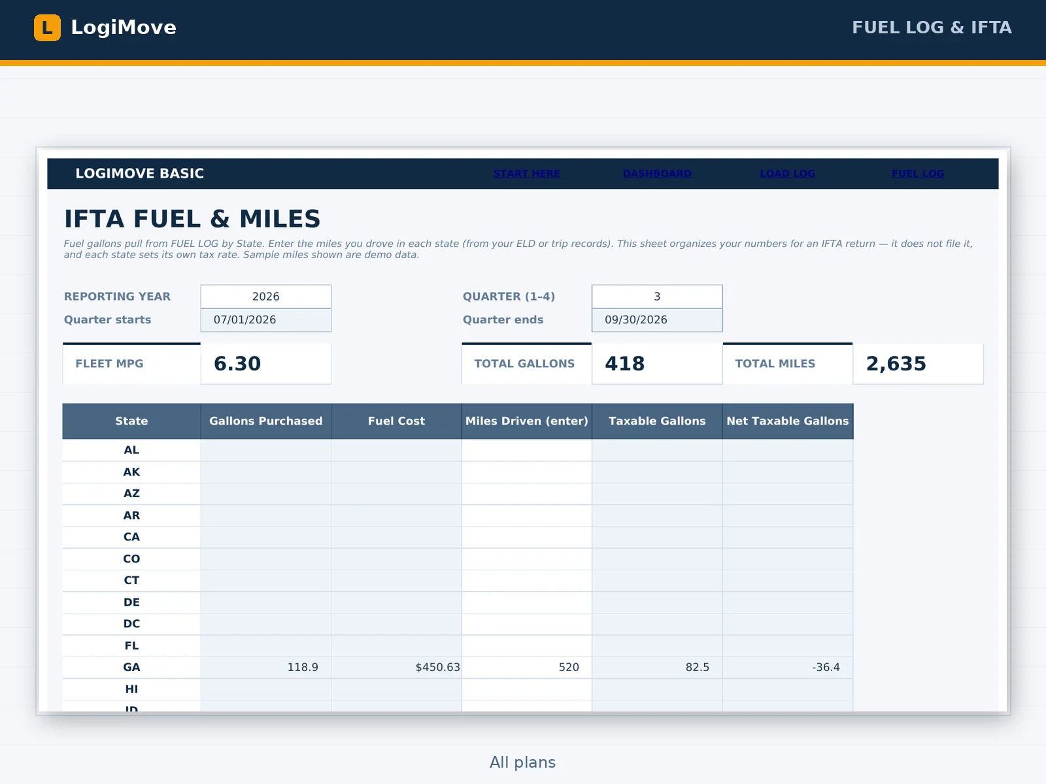Click the LOGIMOVE BASIC banner title

140,174
